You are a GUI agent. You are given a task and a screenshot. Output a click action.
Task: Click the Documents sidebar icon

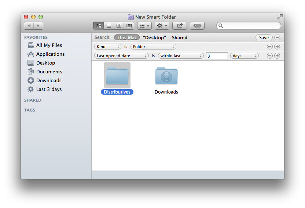coord(31,72)
